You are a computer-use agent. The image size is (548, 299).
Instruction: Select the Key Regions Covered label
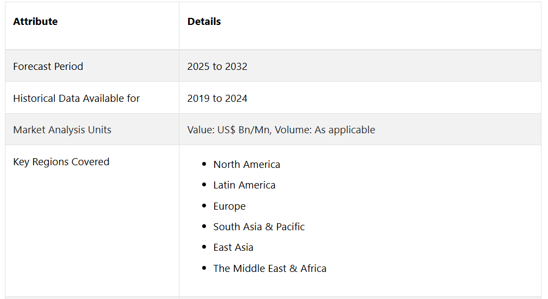(x=61, y=162)
